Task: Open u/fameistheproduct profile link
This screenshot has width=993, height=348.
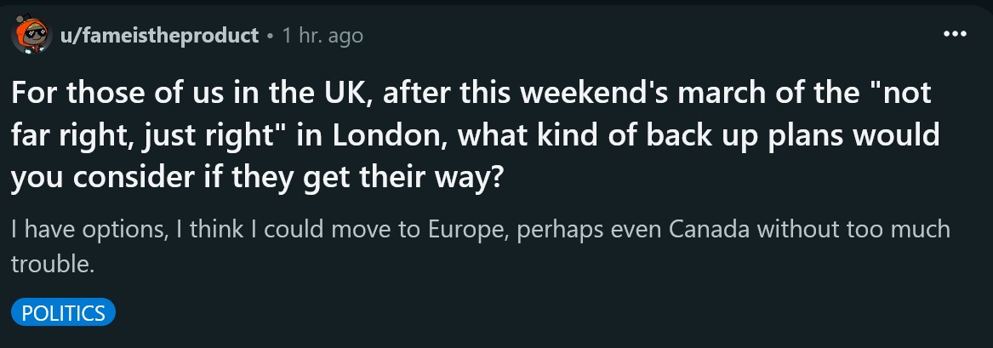Action: pos(159,36)
